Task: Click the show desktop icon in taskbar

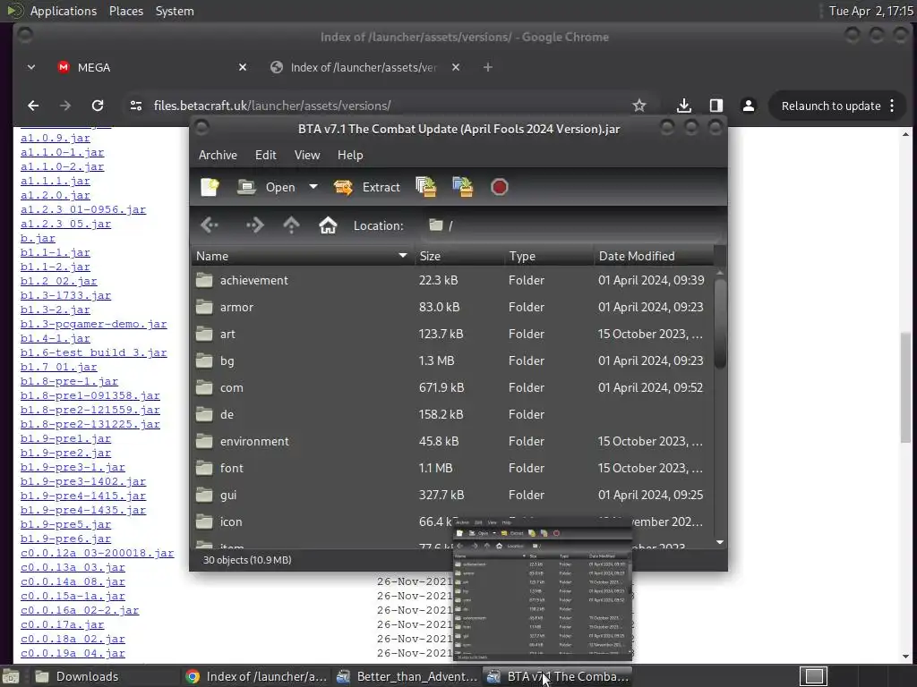Action: (x=10, y=676)
